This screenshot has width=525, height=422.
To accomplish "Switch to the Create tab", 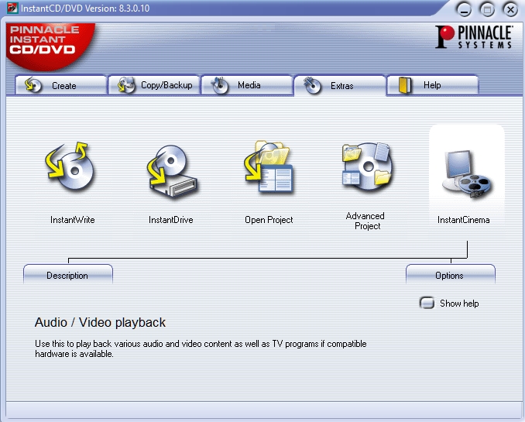I will click(61, 85).
